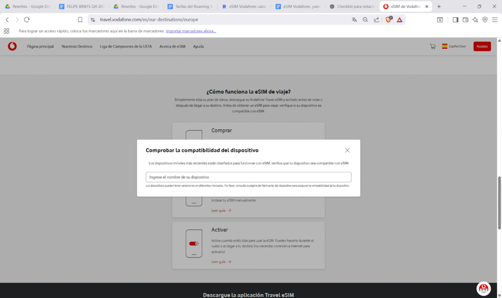The image size is (502, 298).
Task: Click the translate page icon
Action: [354, 20]
